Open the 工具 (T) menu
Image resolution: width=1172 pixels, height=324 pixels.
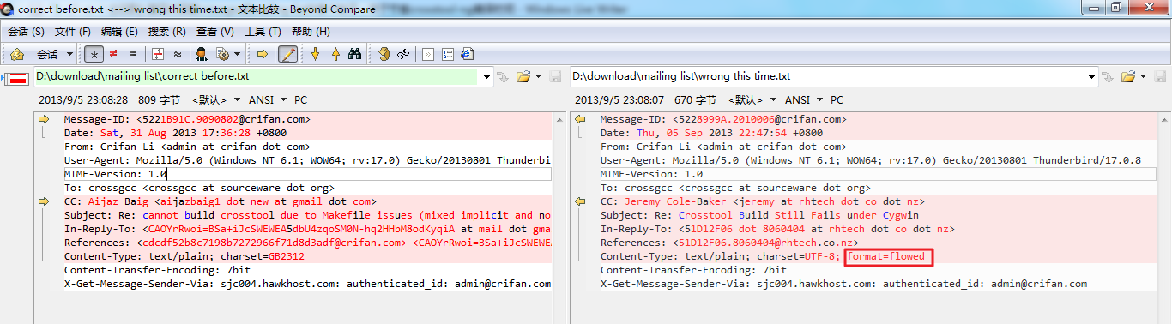coord(262,32)
